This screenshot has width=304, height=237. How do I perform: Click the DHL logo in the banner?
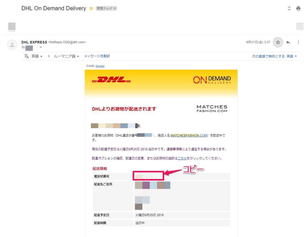pyautogui.click(x=111, y=80)
